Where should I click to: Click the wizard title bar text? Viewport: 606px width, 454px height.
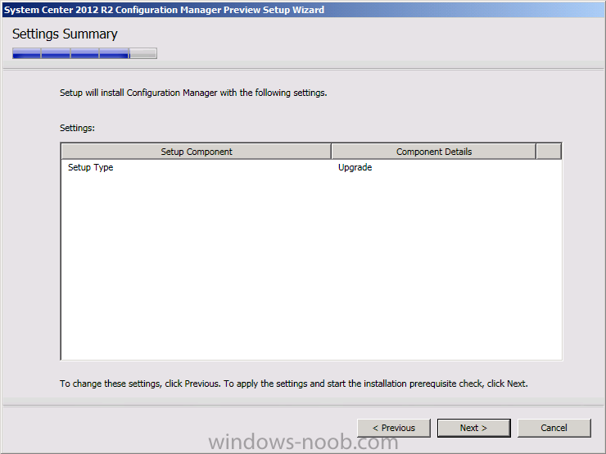[164, 10]
